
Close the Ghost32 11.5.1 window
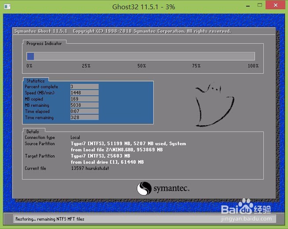point(276,5)
